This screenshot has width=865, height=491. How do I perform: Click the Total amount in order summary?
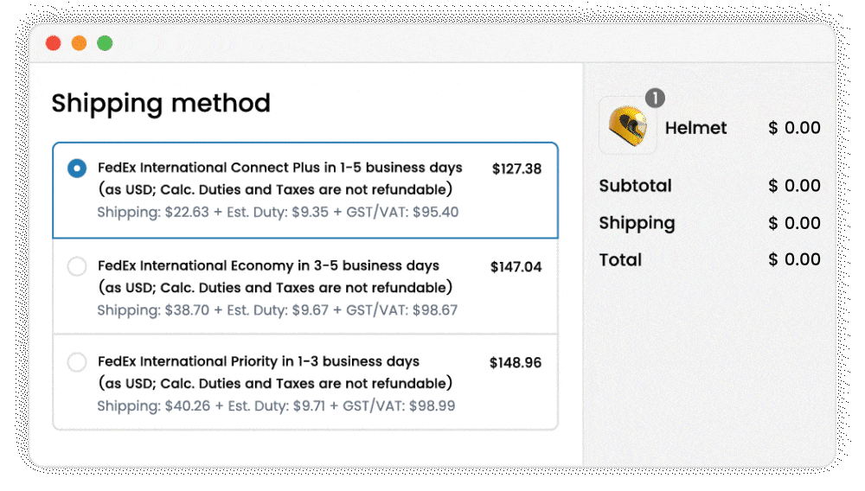[794, 259]
